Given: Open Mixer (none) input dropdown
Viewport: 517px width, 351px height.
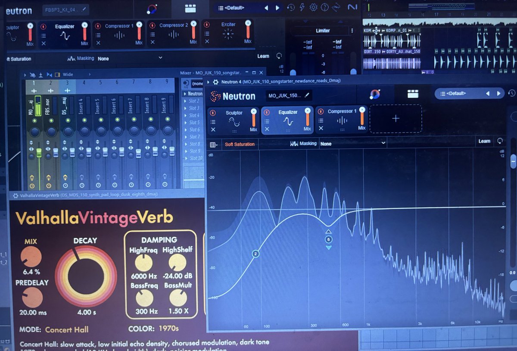Looking at the screenshot, I should pos(197,84).
